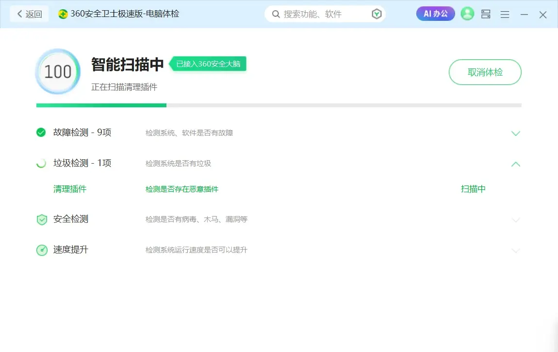Image resolution: width=558 pixels, height=352 pixels.
Task: Click 检测是否有病毒、木马、漏洞等 description
Action: pos(197,219)
